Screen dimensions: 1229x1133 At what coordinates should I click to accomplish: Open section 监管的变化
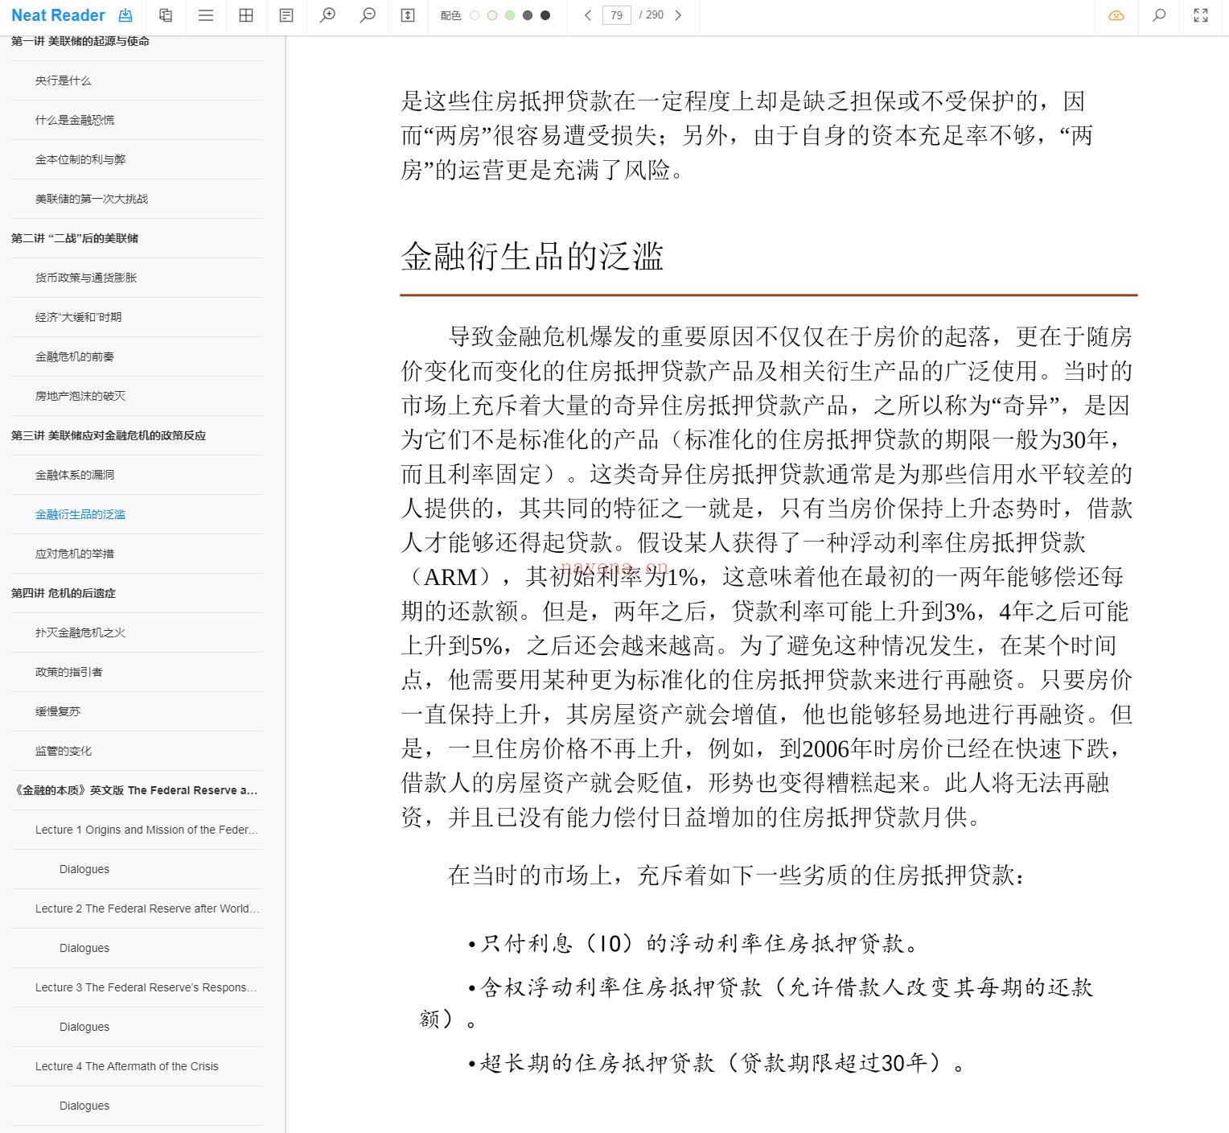64,751
